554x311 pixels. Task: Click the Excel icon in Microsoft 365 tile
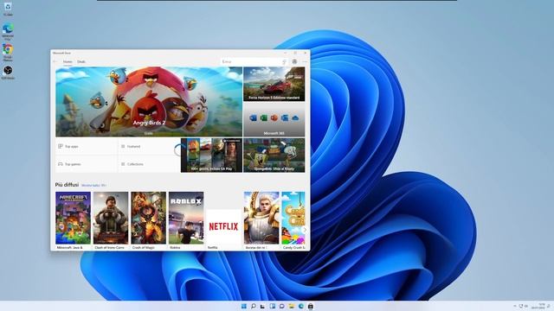(x=263, y=117)
